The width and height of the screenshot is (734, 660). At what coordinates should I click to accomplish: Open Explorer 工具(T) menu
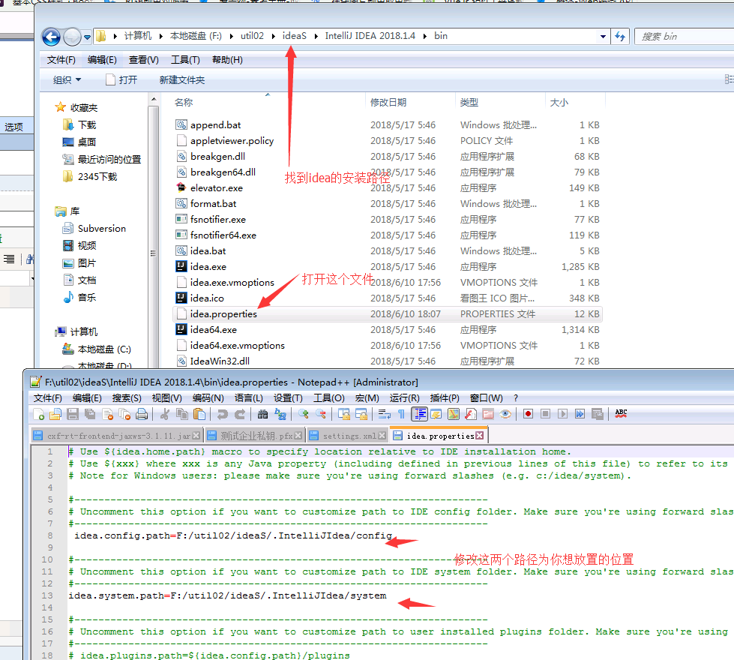click(x=185, y=60)
